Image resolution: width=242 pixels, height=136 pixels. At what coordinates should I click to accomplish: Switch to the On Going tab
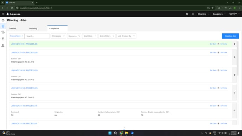pos(33,28)
